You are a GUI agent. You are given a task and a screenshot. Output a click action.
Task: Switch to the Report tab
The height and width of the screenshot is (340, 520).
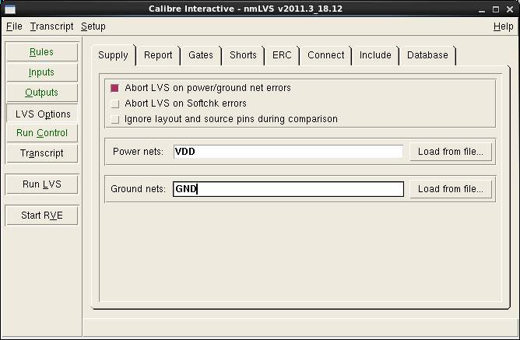158,55
